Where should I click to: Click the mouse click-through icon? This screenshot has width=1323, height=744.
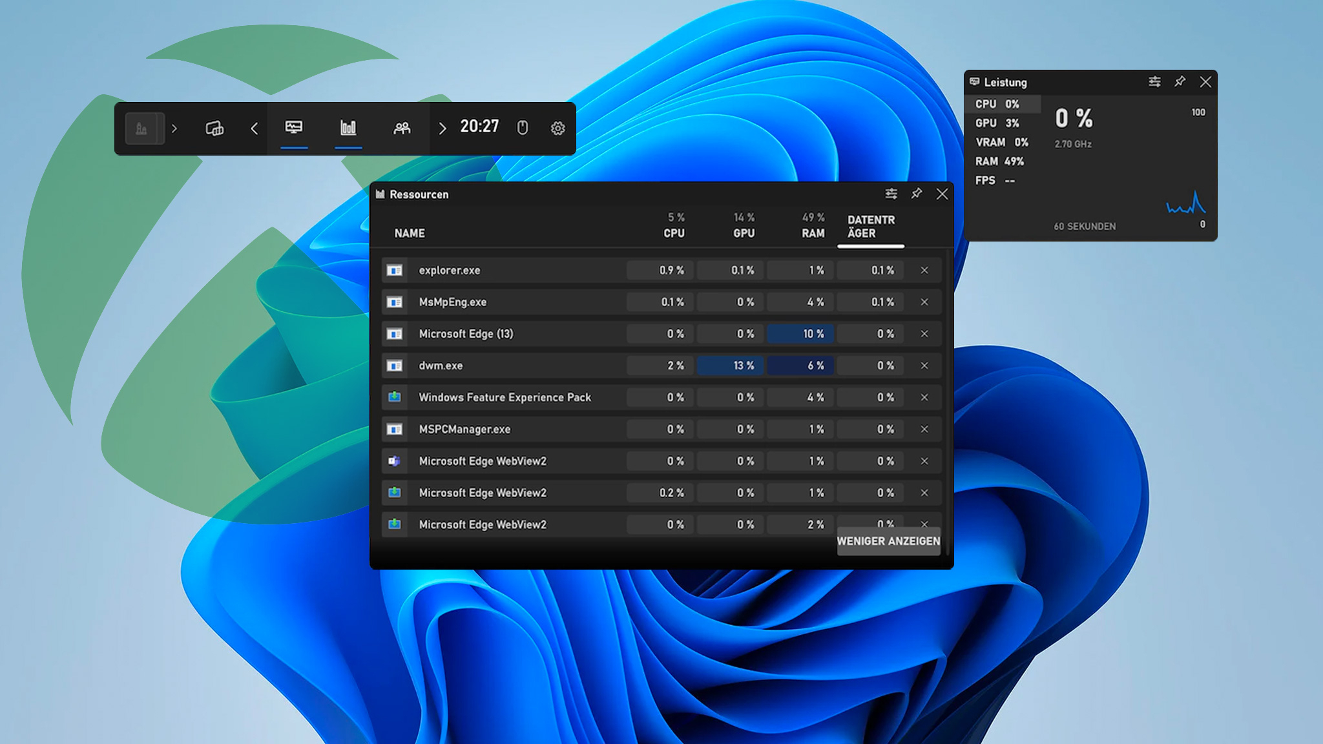click(523, 128)
